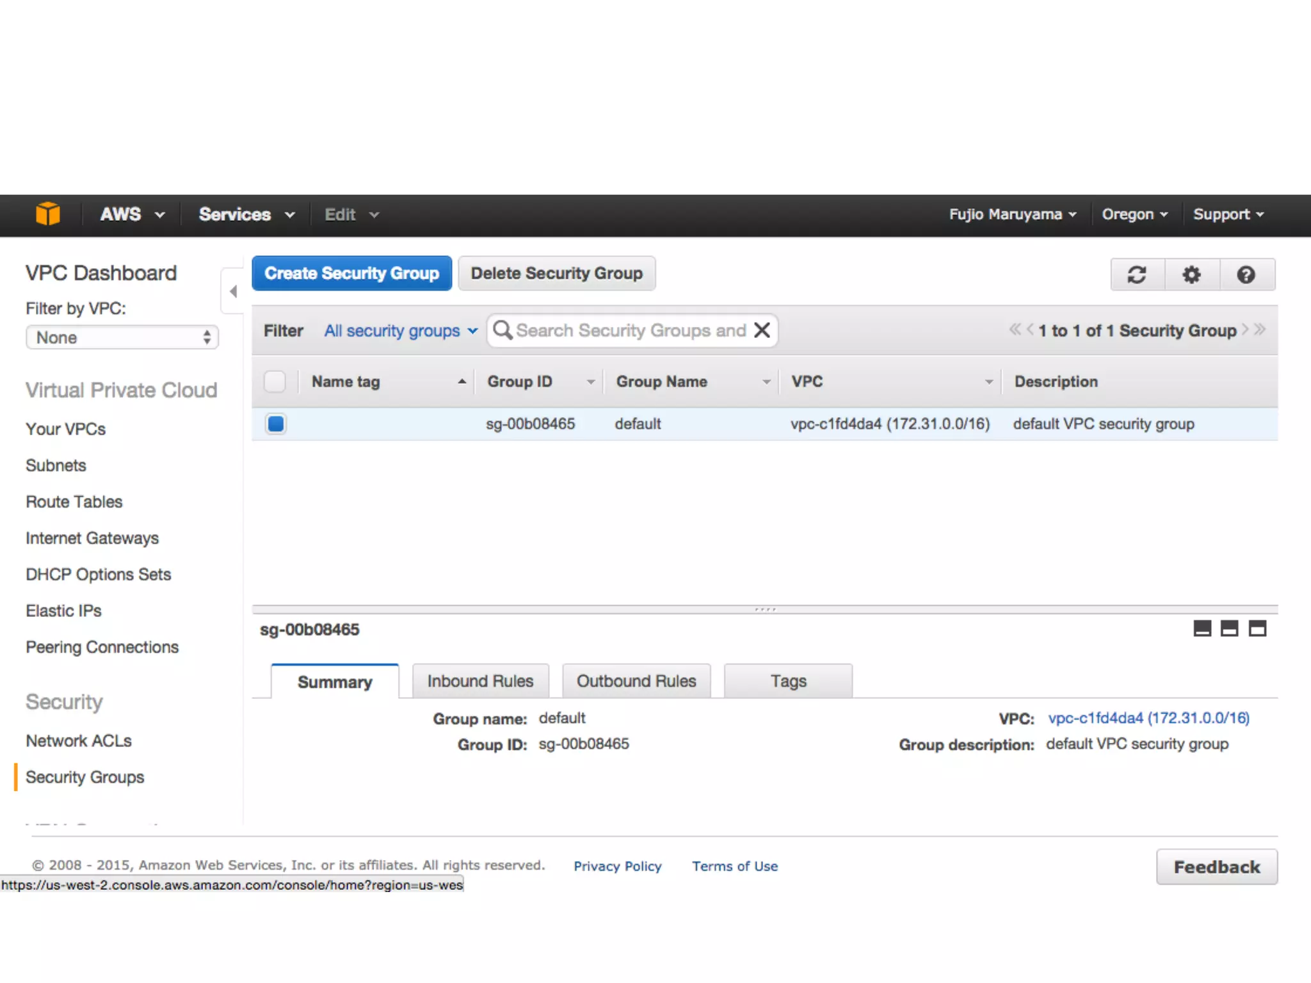Switch to the Inbound Rules tab
This screenshot has height=983, width=1311.
480,681
